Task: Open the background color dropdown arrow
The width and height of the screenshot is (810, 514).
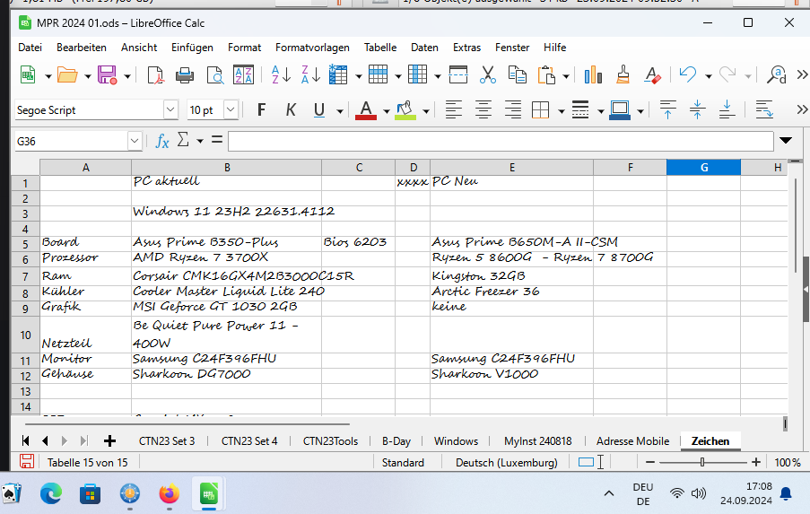Action: point(426,111)
